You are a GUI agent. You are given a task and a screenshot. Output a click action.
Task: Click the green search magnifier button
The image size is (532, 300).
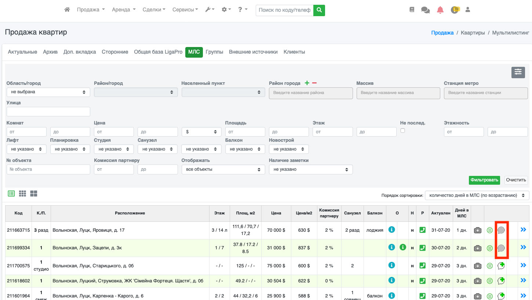(319, 10)
